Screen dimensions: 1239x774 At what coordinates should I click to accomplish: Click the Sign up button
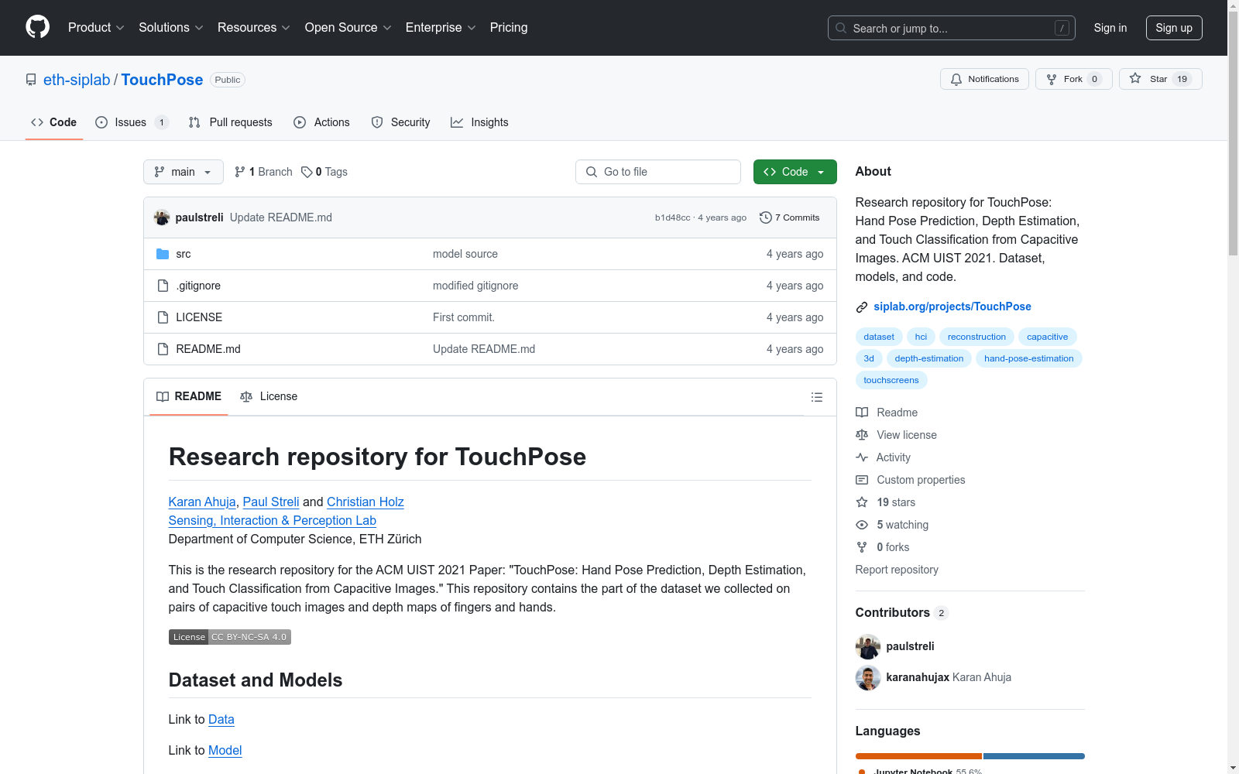click(1174, 28)
